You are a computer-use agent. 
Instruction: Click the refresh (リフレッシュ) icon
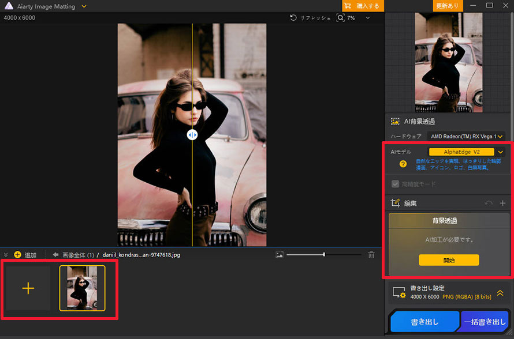point(293,18)
